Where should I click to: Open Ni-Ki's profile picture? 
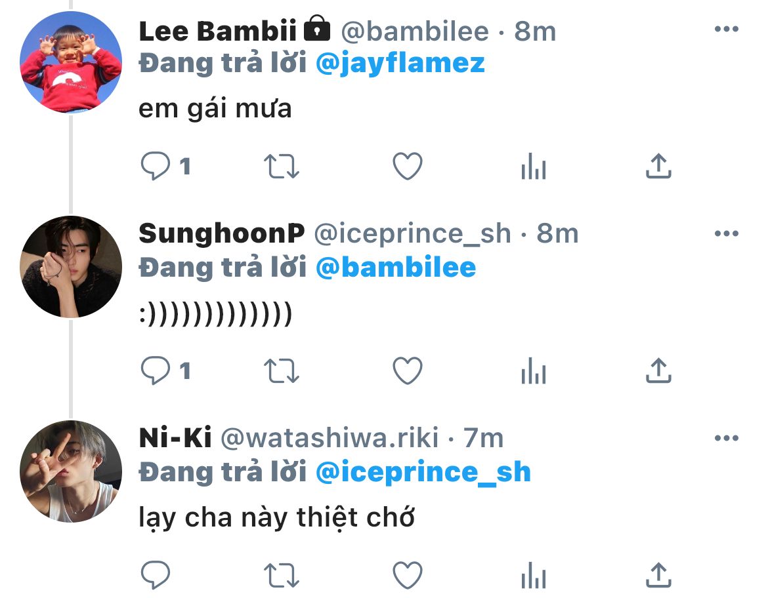coord(71,471)
